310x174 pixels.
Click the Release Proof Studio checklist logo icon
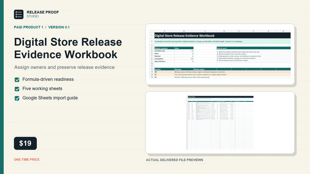[19, 14]
